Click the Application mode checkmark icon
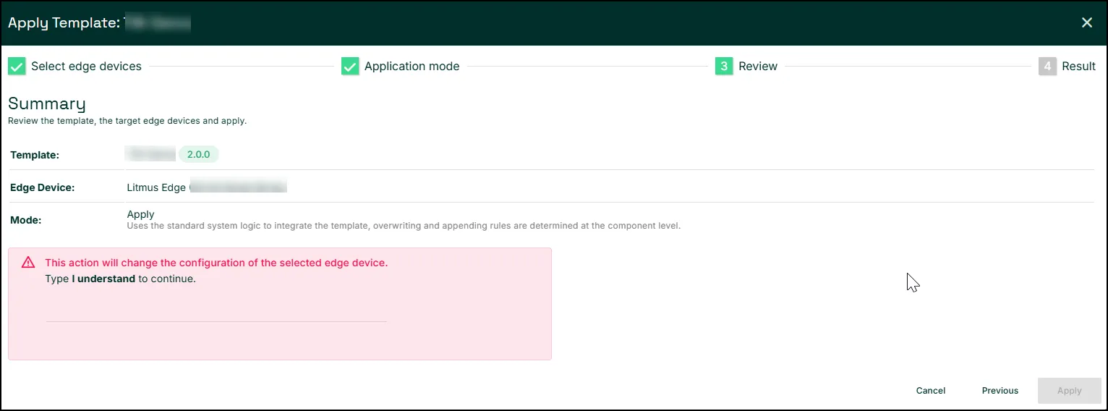Image resolution: width=1108 pixels, height=411 pixels. (350, 67)
